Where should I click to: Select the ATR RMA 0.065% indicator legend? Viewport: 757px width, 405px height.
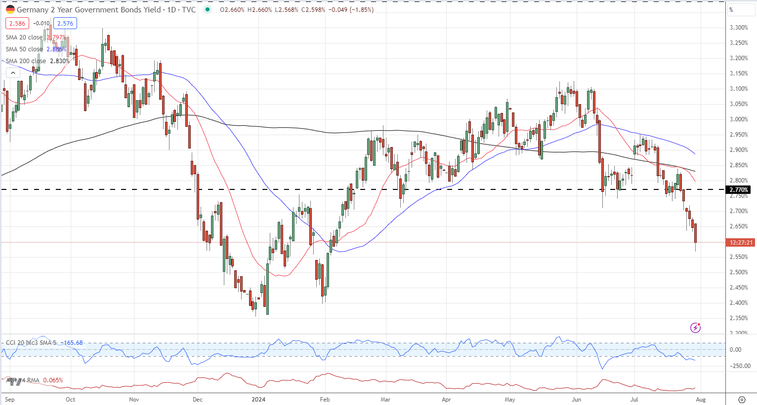click(35, 380)
